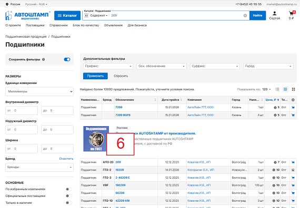Image resolution: width=300 pixels, height=208 pixels.
Task: Open the Бренды dropdown
Action: tap(39, 167)
